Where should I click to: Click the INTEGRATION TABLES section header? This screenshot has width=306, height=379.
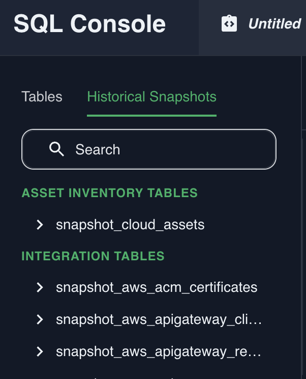click(93, 256)
